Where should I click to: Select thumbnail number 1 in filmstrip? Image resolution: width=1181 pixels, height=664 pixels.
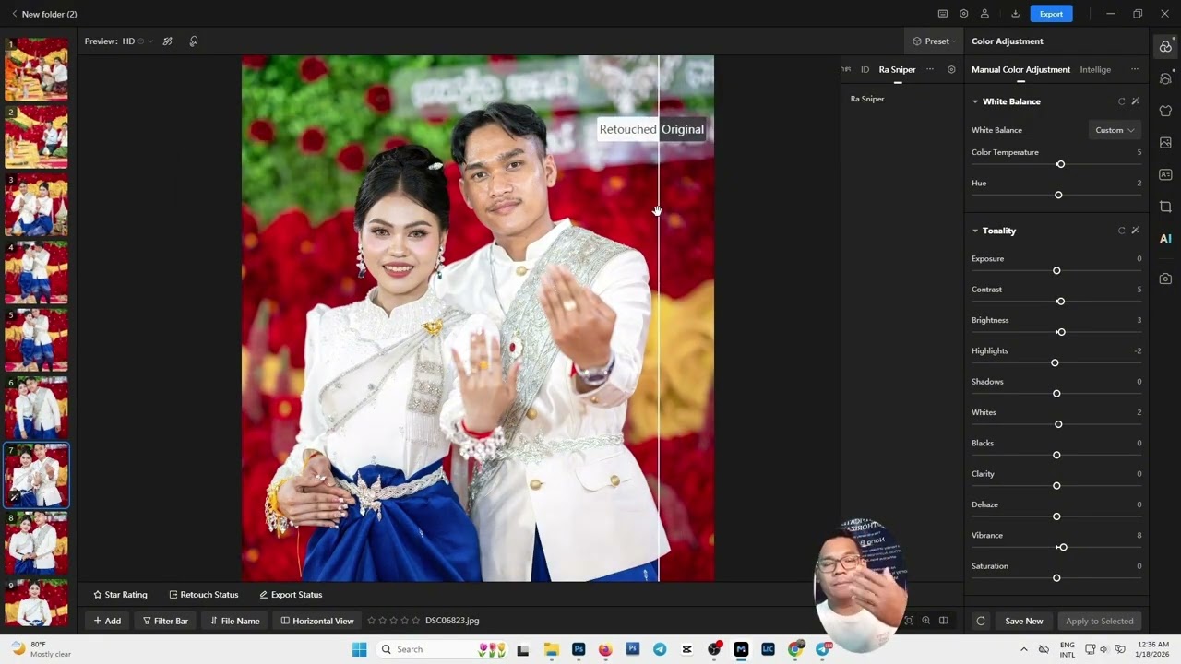click(36, 68)
